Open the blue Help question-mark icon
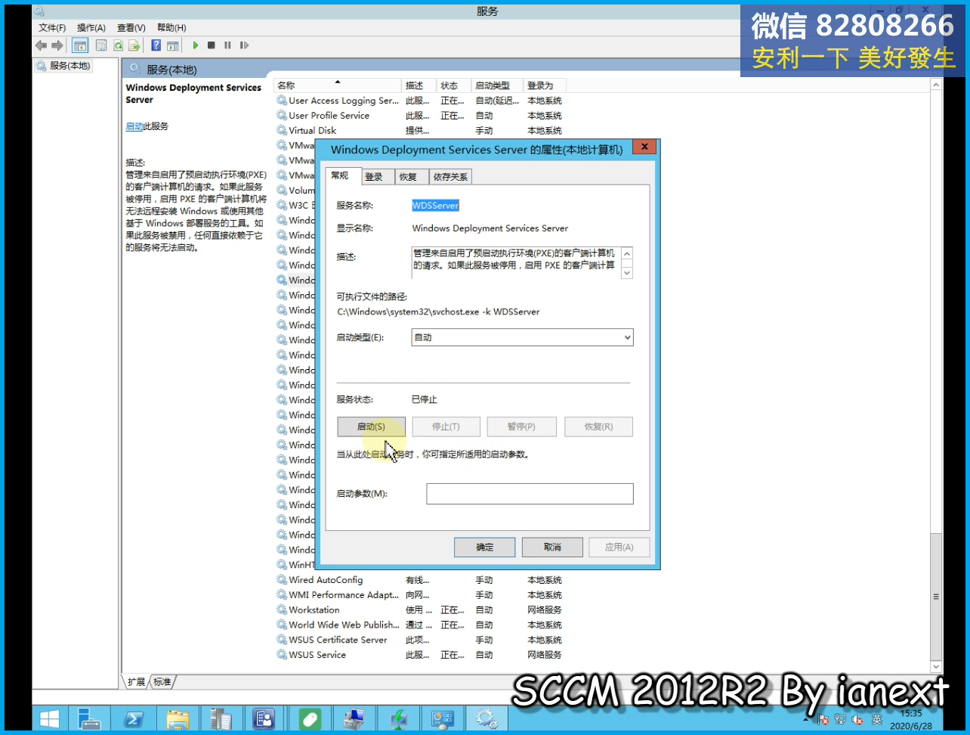The height and width of the screenshot is (735, 970). (x=156, y=45)
